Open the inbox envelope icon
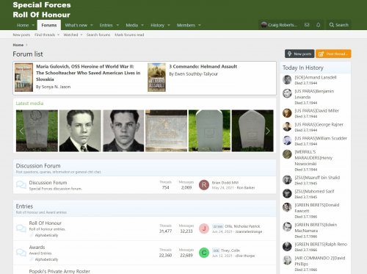Image resolution: width=367 pixels, height=274 pixels. [307, 25]
